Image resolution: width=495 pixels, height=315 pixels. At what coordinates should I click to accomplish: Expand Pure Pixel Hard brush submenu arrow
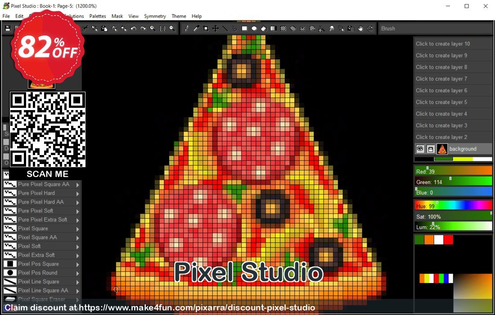[x=78, y=194]
